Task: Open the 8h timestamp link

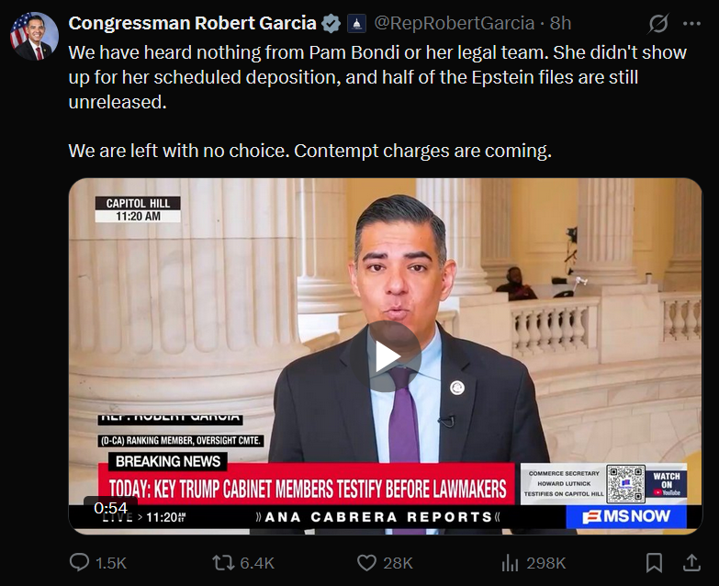Action: coord(560,23)
